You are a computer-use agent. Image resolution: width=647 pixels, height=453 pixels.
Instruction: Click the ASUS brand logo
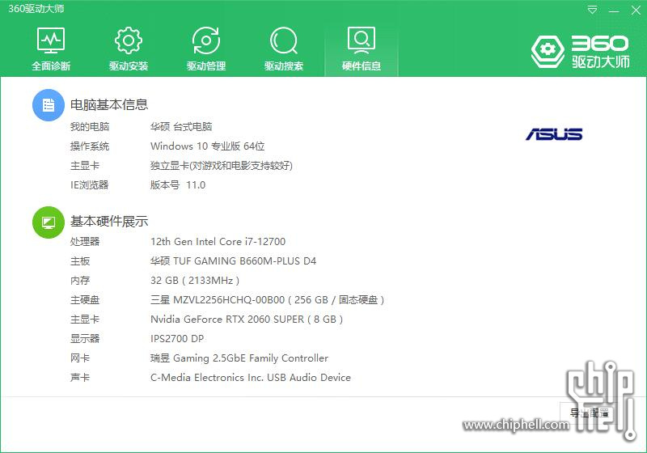click(x=554, y=134)
